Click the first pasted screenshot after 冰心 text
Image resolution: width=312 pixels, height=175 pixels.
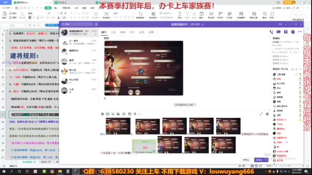pyautogui.click(x=118, y=126)
